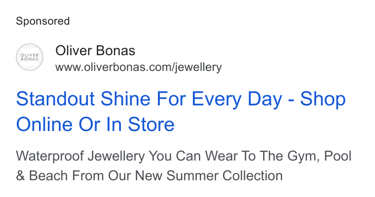This screenshot has width=375, height=197.
Task: Open the Oliver Bonas advertiser name
Action: point(95,51)
